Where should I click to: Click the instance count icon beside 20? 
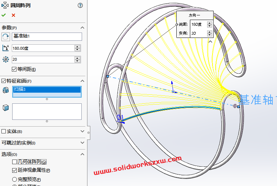(6, 59)
